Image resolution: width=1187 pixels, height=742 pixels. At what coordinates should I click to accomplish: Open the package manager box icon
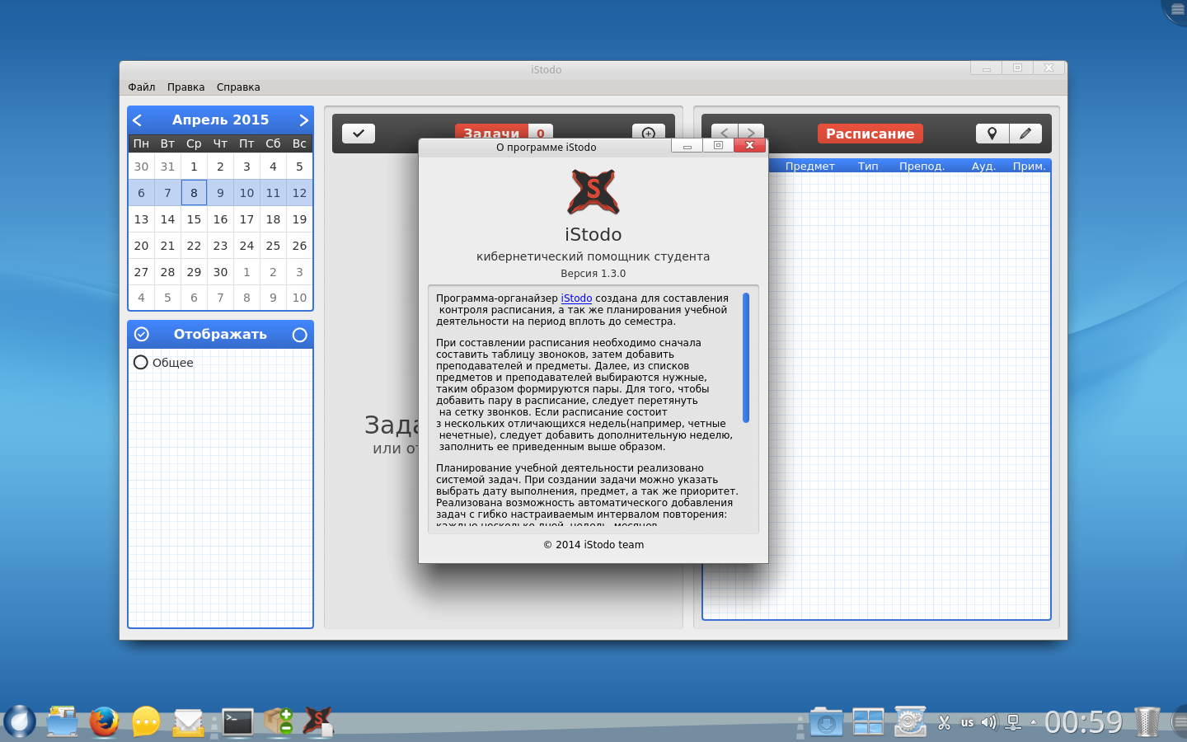pyautogui.click(x=279, y=721)
